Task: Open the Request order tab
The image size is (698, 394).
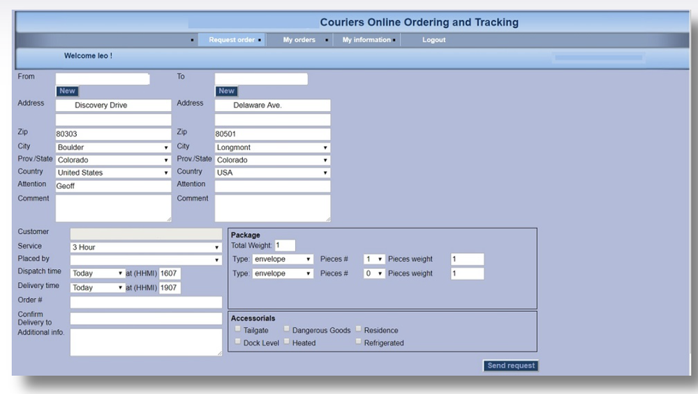Action: [232, 40]
